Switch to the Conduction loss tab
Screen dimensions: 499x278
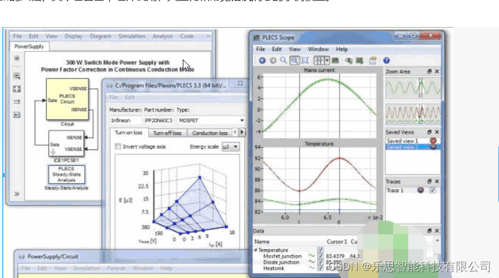210,133
